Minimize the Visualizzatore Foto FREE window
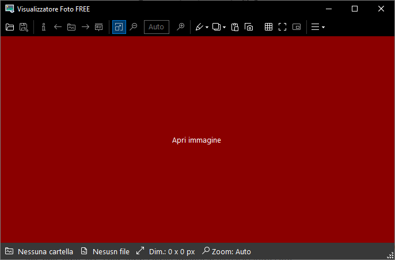Screen dimensions: 395x260 328,9
